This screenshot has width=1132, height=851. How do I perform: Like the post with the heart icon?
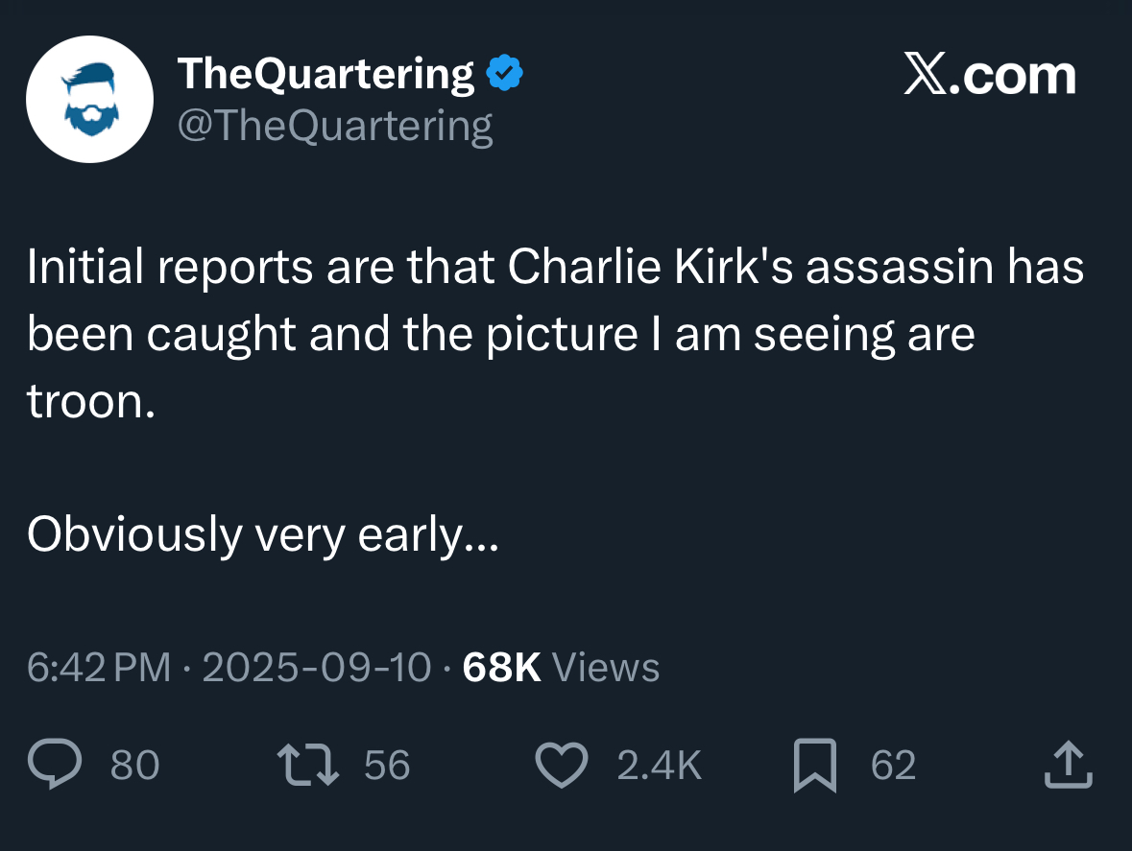(562, 766)
